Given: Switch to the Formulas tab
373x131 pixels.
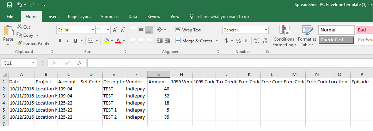Looking at the screenshot, I should click(110, 17).
